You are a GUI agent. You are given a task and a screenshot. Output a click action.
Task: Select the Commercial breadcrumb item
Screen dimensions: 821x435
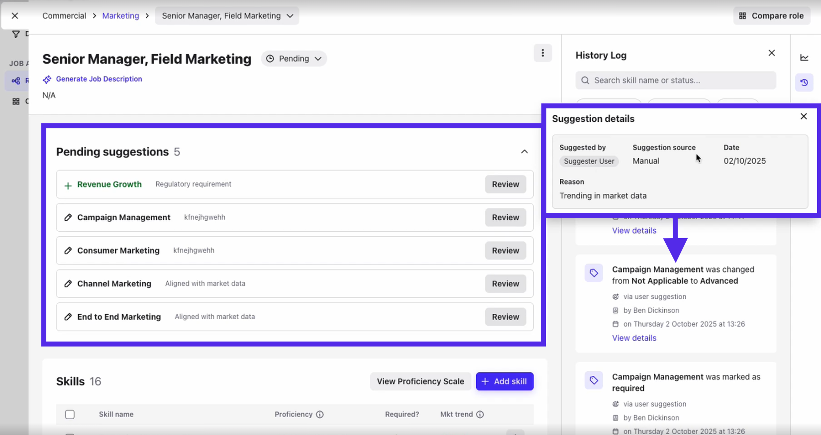(x=64, y=16)
